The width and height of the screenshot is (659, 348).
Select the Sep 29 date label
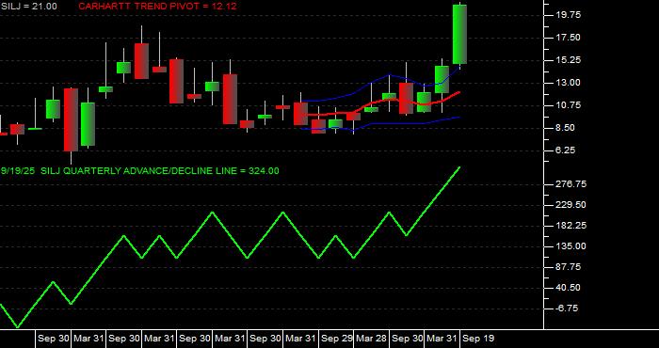click(336, 339)
